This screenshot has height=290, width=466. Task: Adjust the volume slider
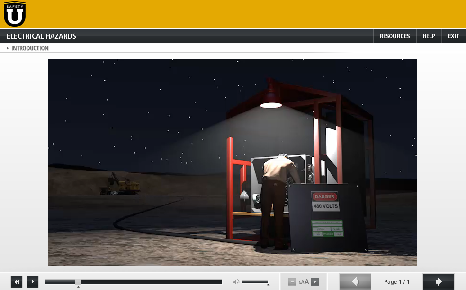255,281
